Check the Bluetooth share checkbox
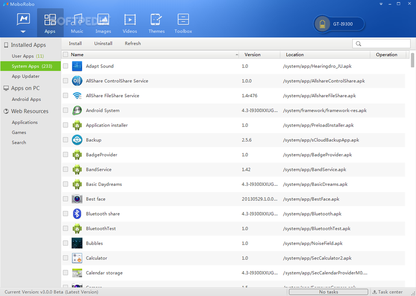 pyautogui.click(x=65, y=213)
